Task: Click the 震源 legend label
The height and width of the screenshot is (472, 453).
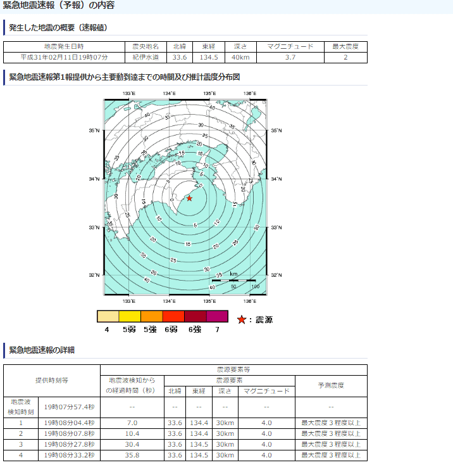Action: point(264,320)
